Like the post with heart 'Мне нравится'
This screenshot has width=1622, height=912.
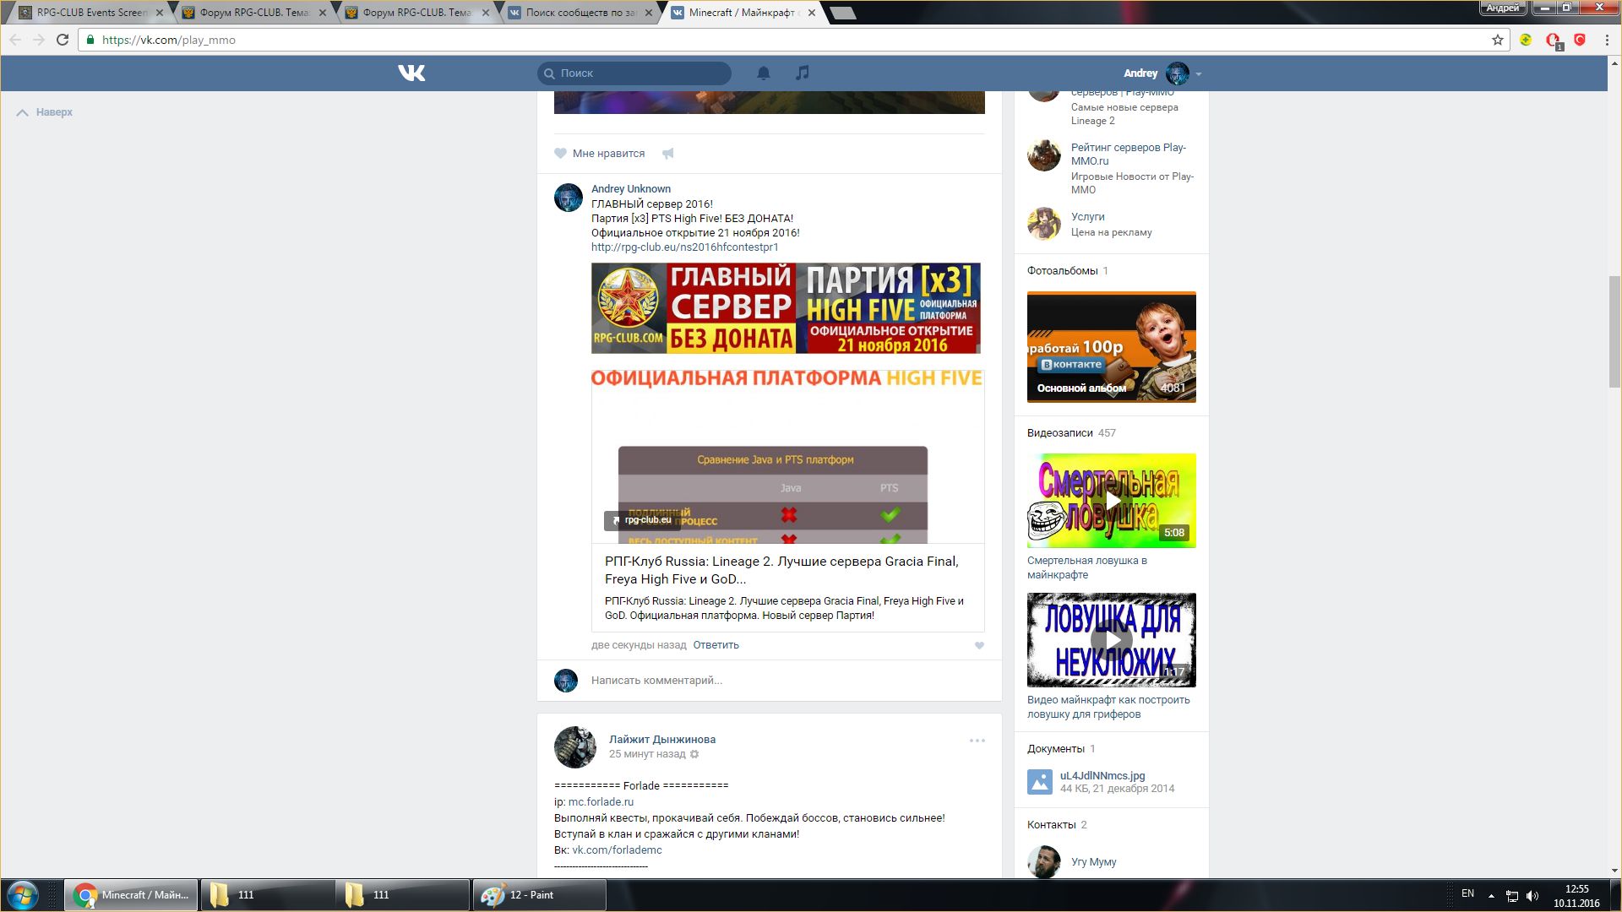tap(600, 154)
